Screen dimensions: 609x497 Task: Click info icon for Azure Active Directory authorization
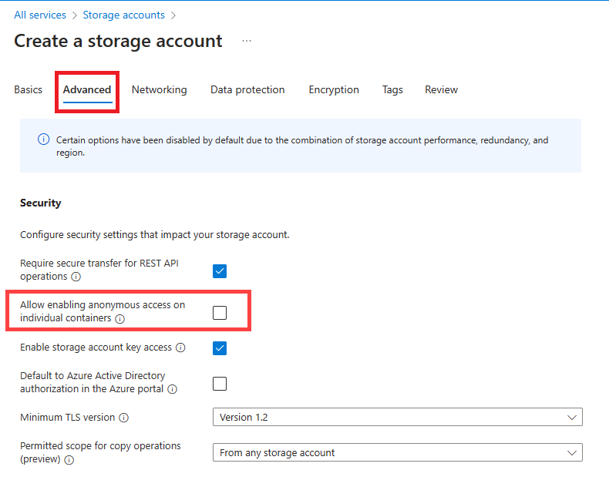click(172, 390)
